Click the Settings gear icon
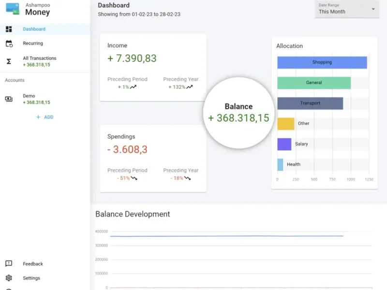Screen dimensions: 387x290 [x=9, y=278]
